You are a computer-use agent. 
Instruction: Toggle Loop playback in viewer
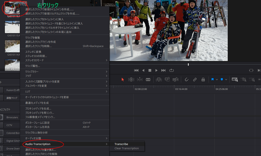171,70
